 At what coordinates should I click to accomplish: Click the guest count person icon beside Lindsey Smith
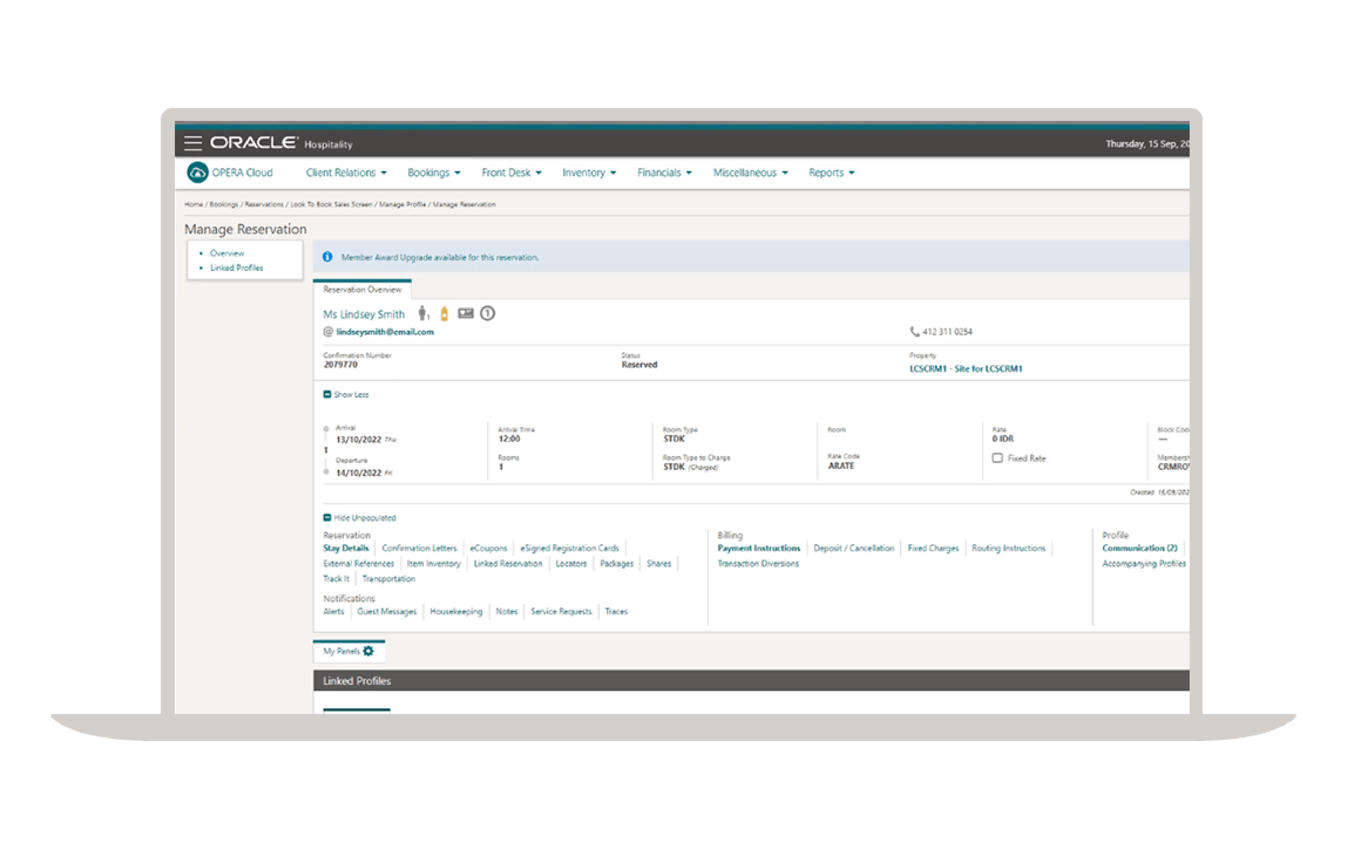[422, 314]
